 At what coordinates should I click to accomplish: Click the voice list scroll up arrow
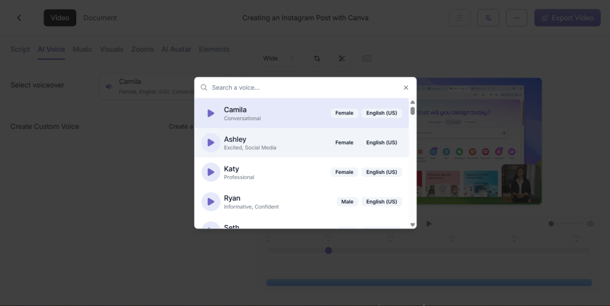(412, 102)
